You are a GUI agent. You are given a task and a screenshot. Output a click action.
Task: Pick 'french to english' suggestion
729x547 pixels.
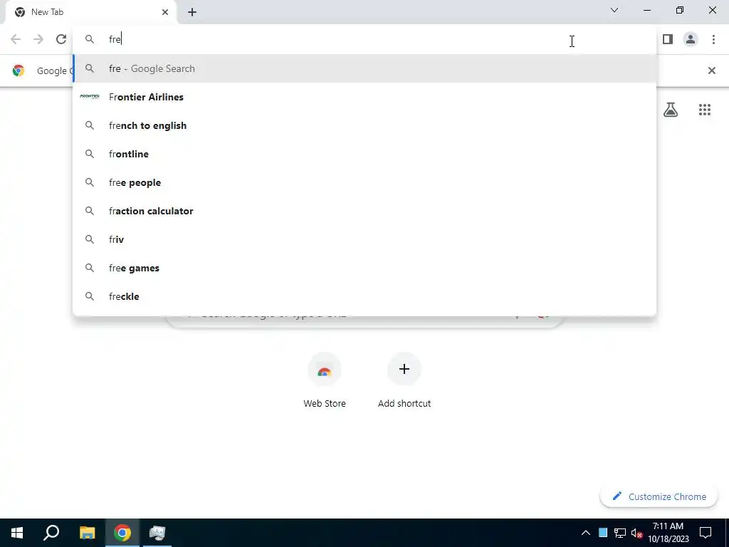pyautogui.click(x=364, y=125)
